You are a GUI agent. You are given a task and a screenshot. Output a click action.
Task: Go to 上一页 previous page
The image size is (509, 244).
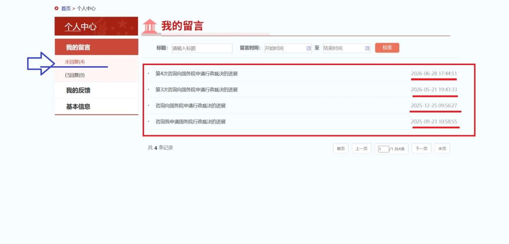(x=361, y=149)
